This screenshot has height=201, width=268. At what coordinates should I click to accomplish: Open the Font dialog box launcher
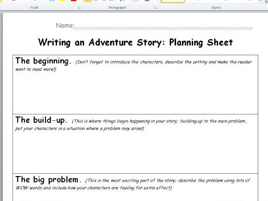(79, 8)
